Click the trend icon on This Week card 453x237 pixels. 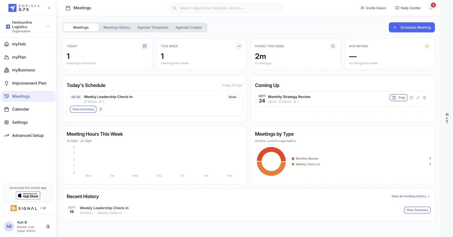tap(239, 46)
